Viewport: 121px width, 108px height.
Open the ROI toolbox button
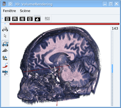47,18
